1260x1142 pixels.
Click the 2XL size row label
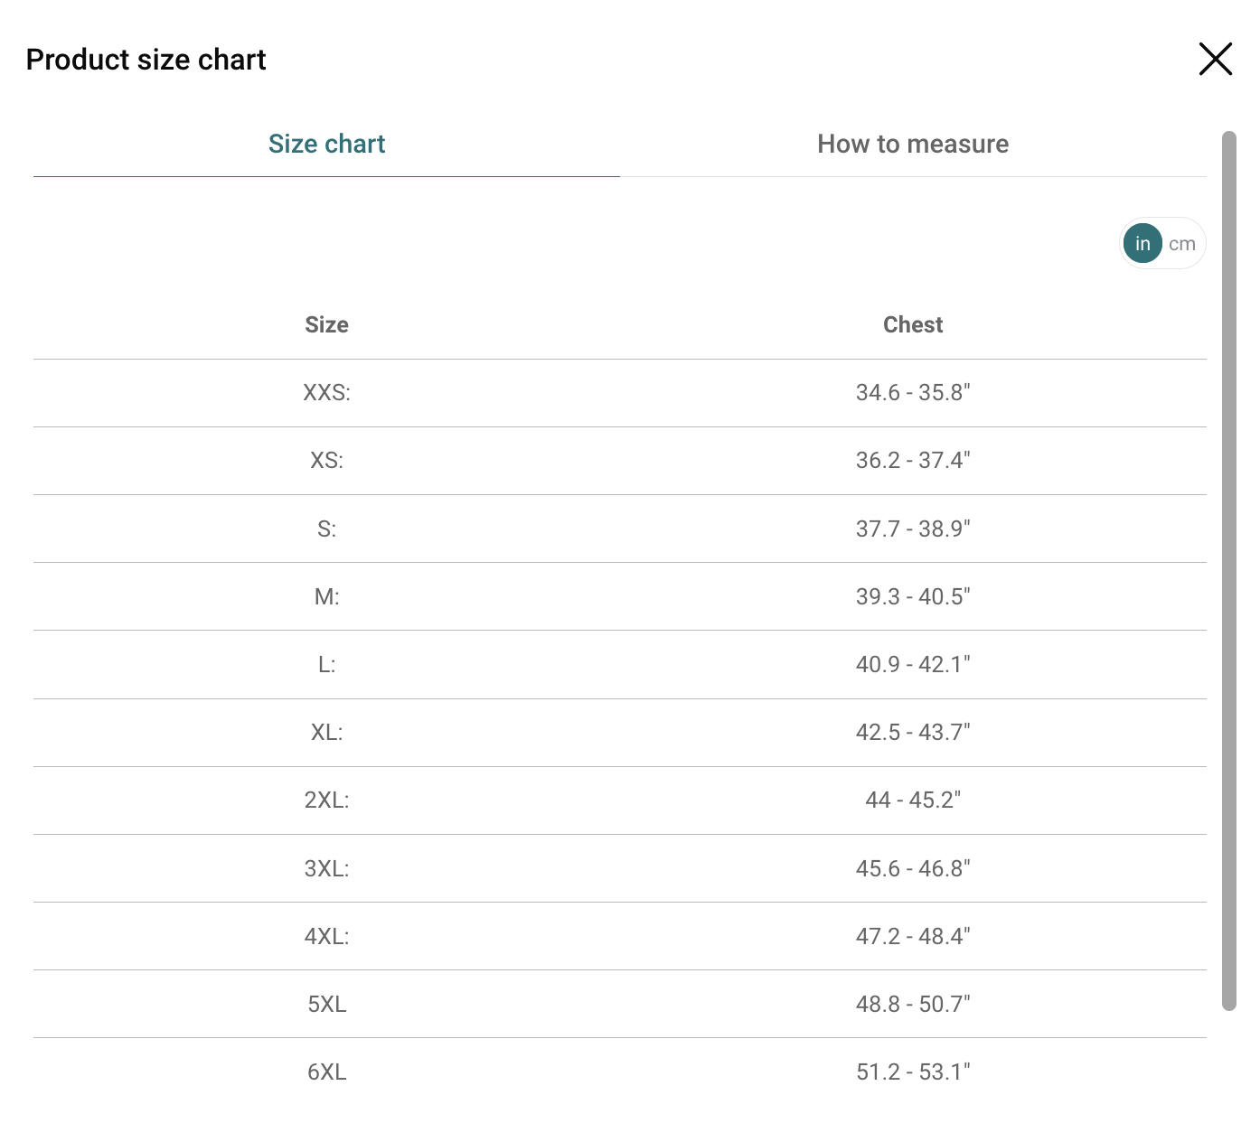tap(326, 800)
